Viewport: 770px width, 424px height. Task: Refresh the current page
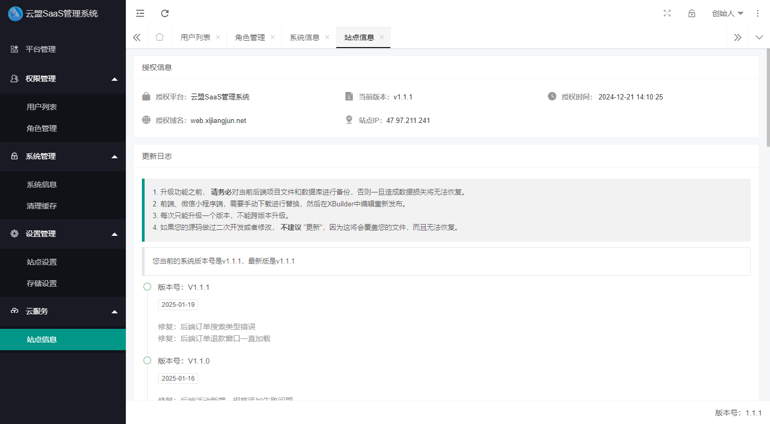[165, 13]
